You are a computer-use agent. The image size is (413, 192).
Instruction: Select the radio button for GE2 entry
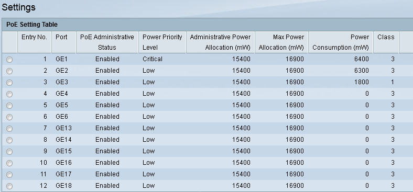pos(9,71)
